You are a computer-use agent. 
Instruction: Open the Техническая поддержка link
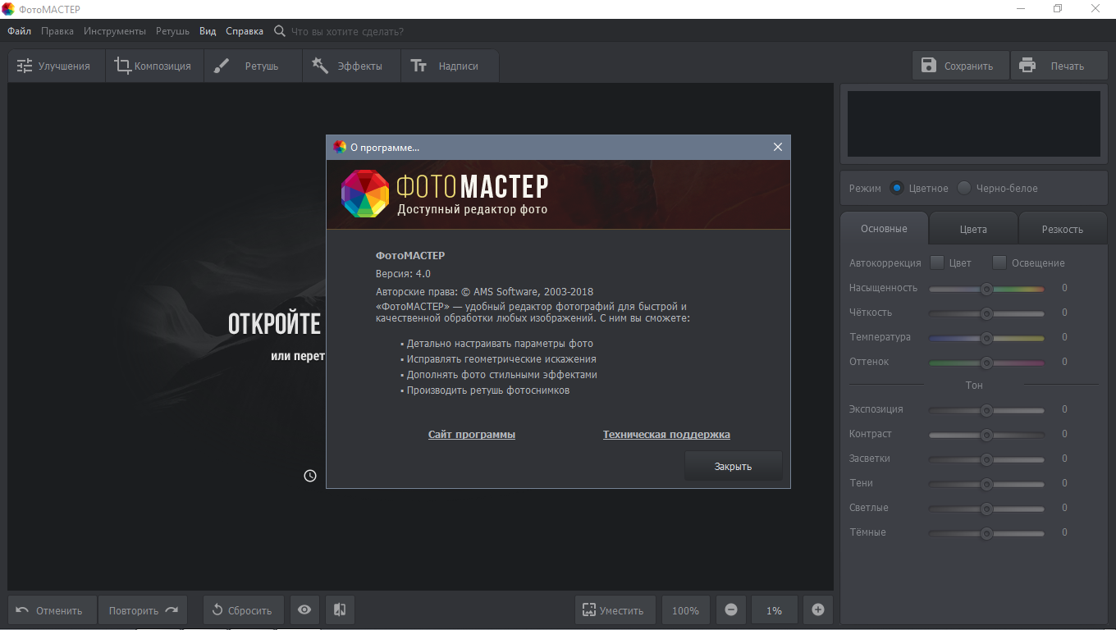point(666,435)
